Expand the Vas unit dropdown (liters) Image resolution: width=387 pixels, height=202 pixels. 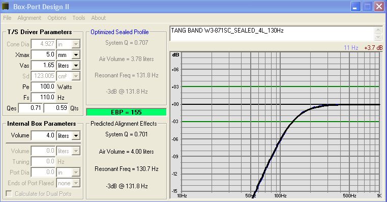76,66
